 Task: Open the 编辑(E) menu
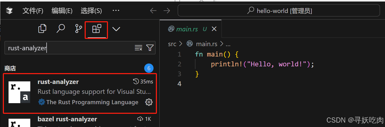(x=62, y=11)
